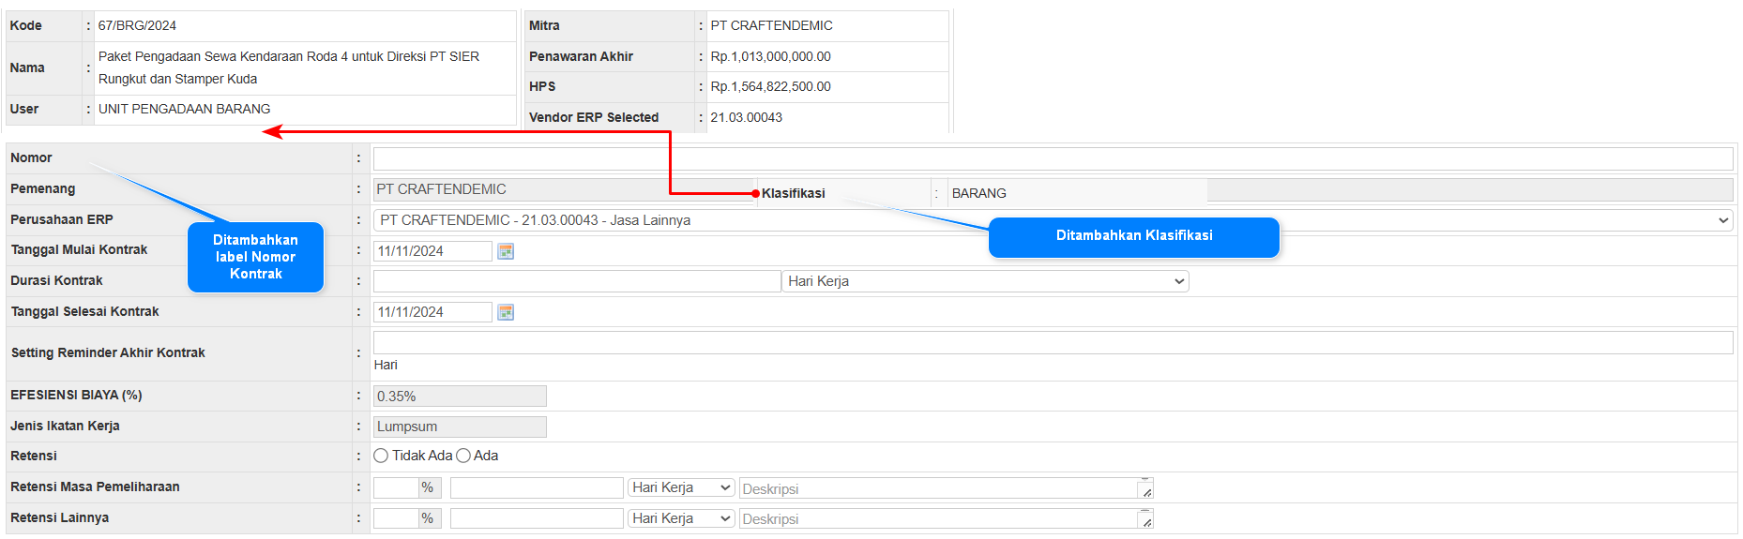Open Retensi Lainnya Hari Kerja dropdown

681,518
